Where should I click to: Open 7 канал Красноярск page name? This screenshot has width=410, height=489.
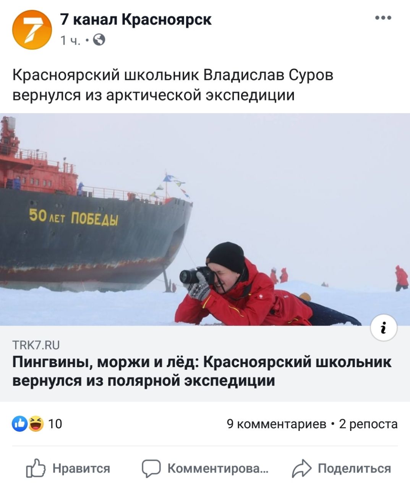(136, 19)
